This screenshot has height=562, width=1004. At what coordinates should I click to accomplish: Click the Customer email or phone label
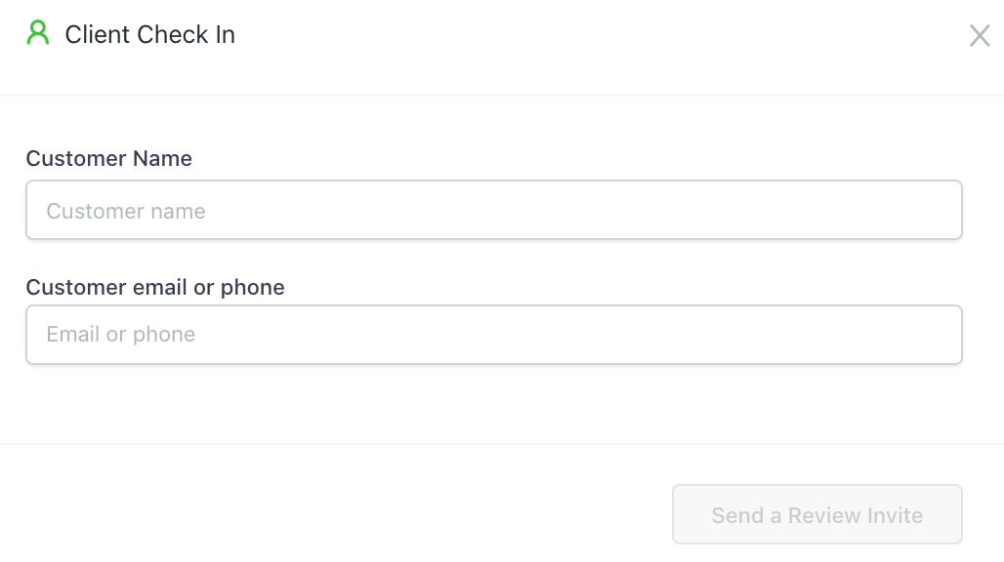[x=155, y=288]
